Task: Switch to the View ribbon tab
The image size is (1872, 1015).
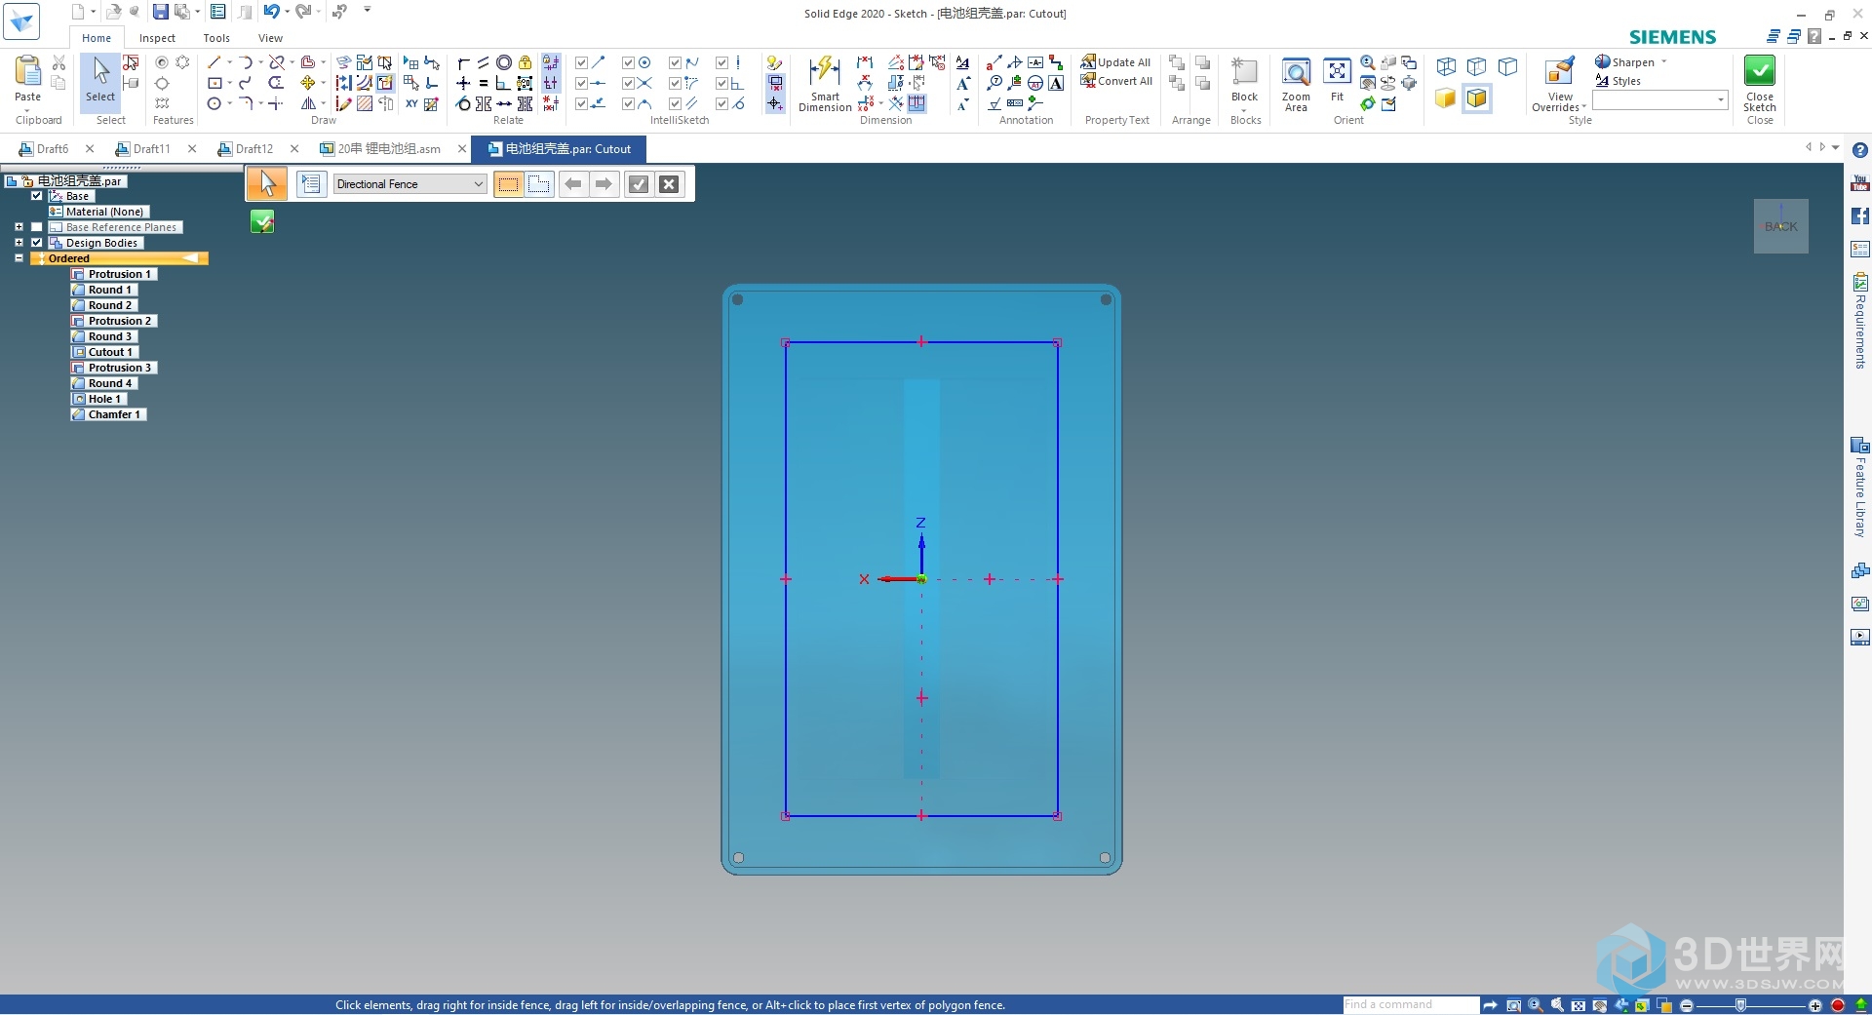Action: [x=270, y=38]
